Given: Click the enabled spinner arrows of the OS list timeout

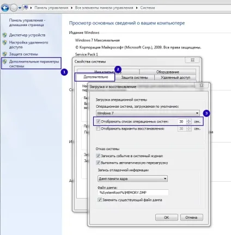Looking at the screenshot, I should [x=189, y=121].
